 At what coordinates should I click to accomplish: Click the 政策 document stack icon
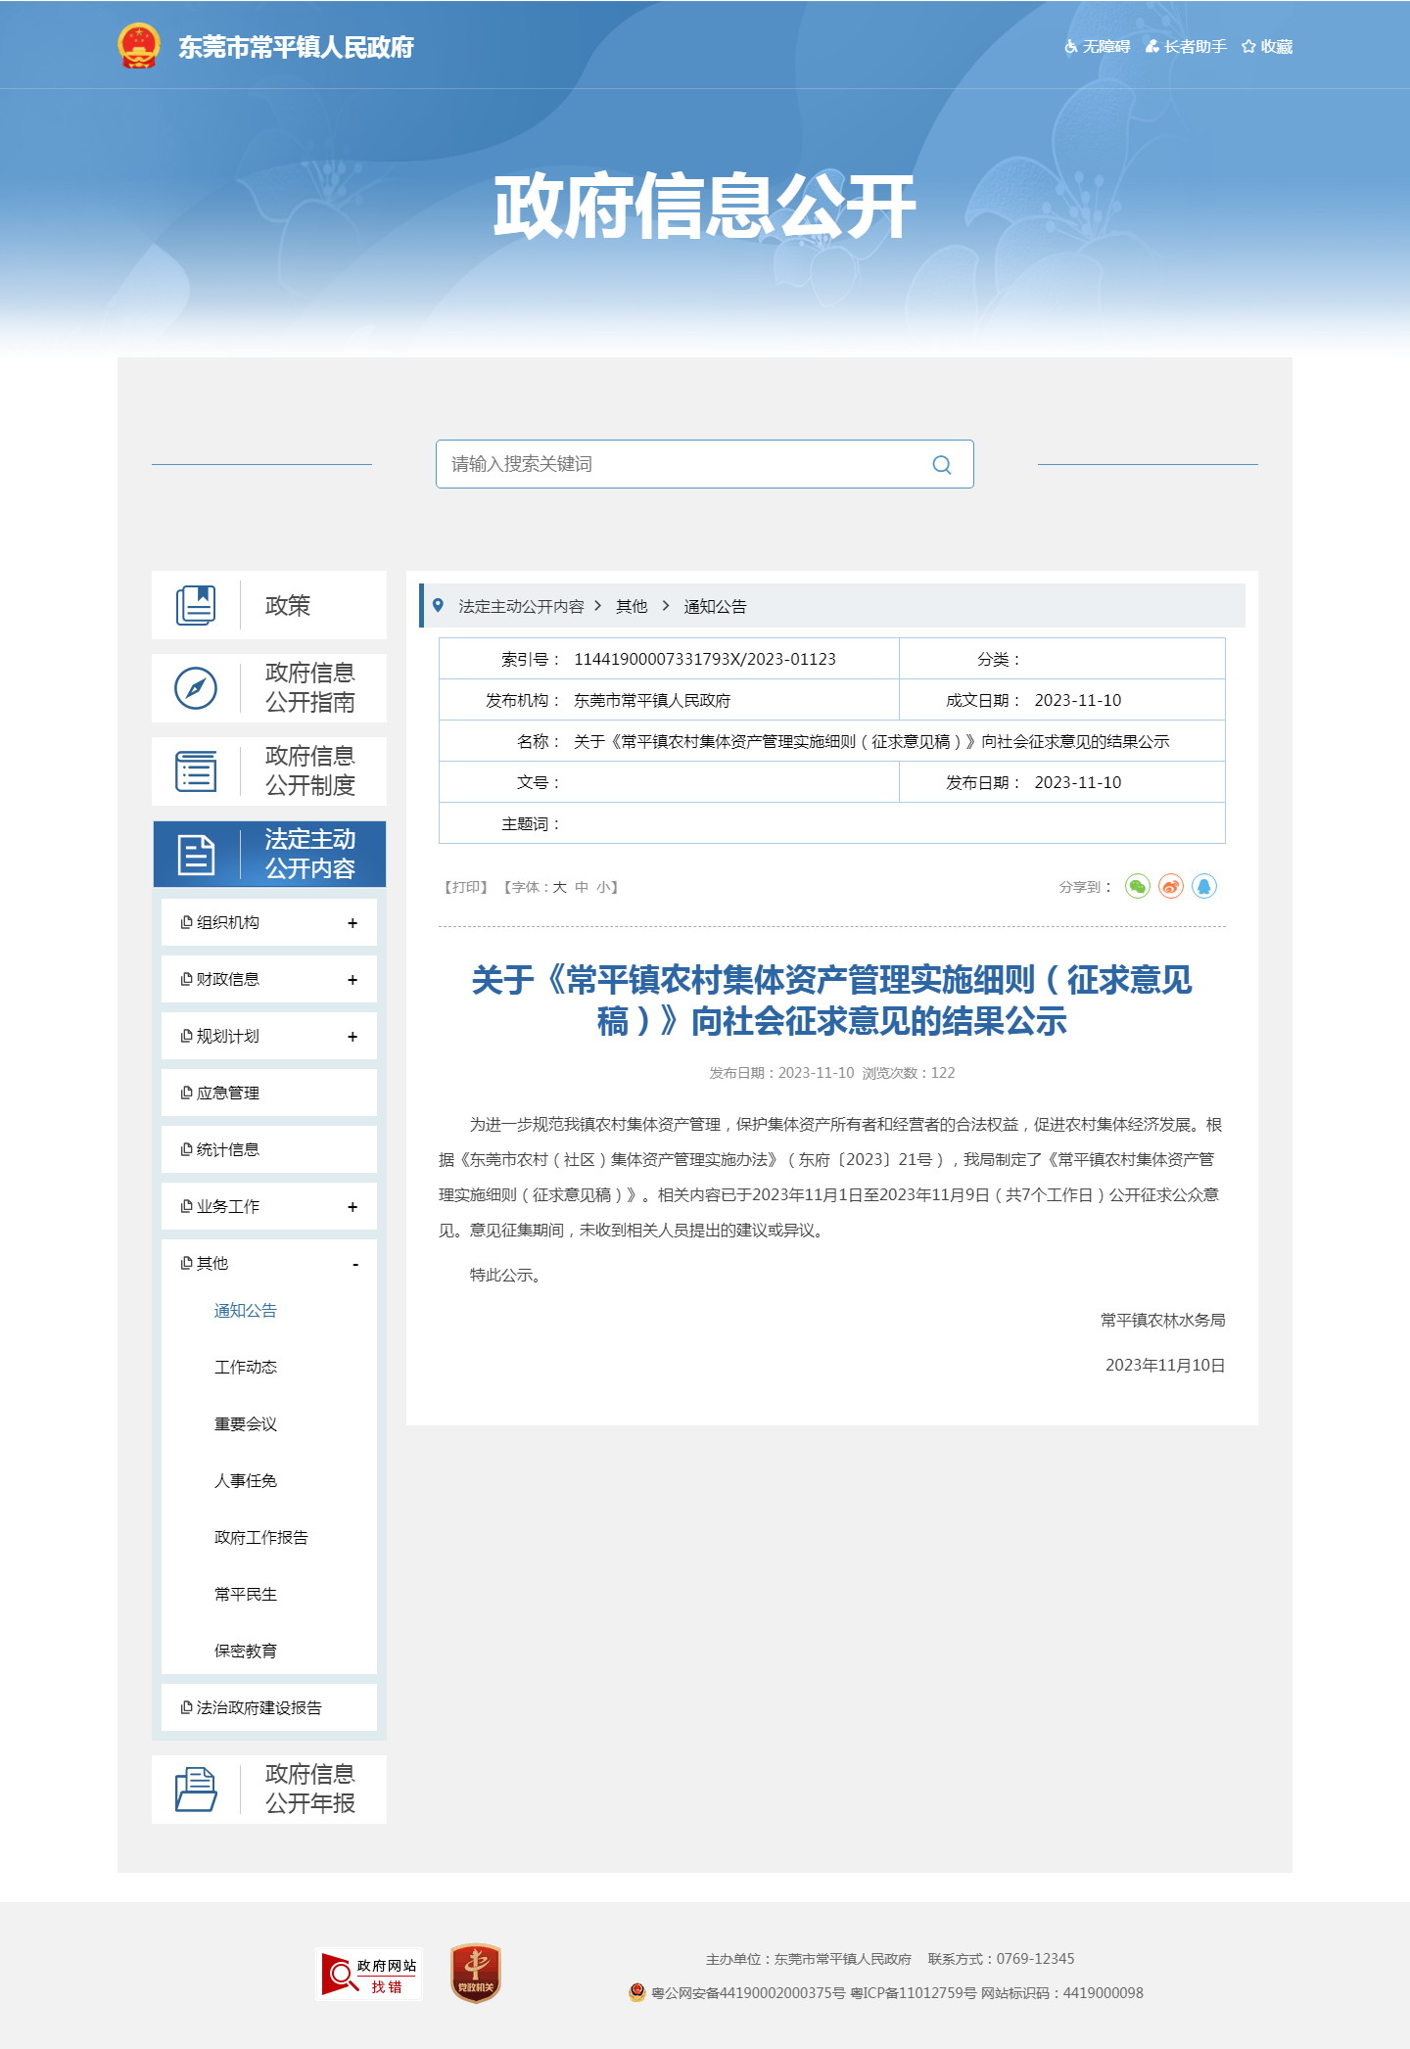(x=196, y=605)
